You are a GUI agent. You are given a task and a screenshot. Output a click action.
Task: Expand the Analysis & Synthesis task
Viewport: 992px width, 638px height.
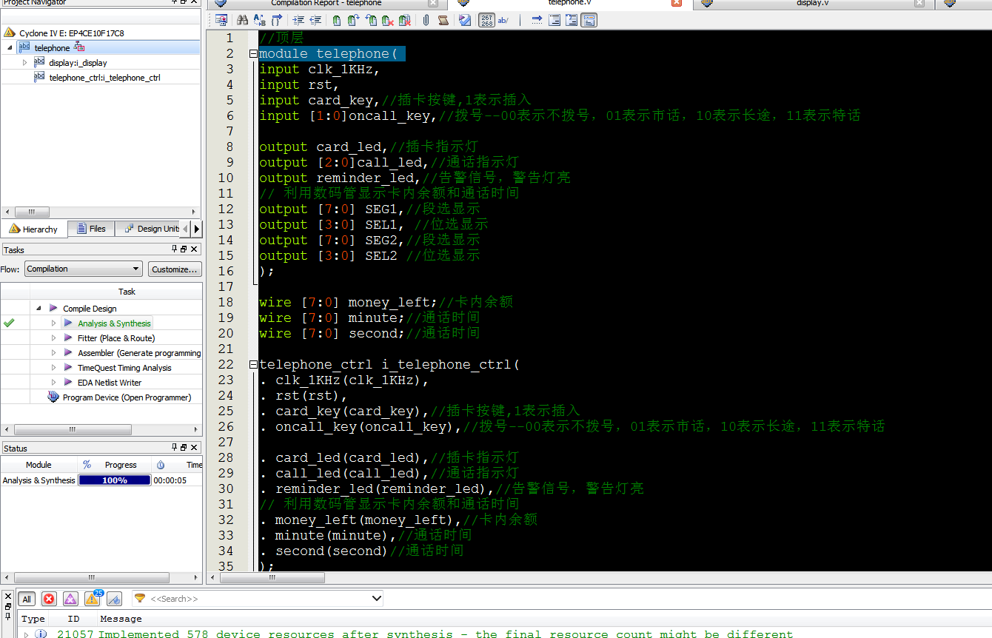[x=53, y=323]
